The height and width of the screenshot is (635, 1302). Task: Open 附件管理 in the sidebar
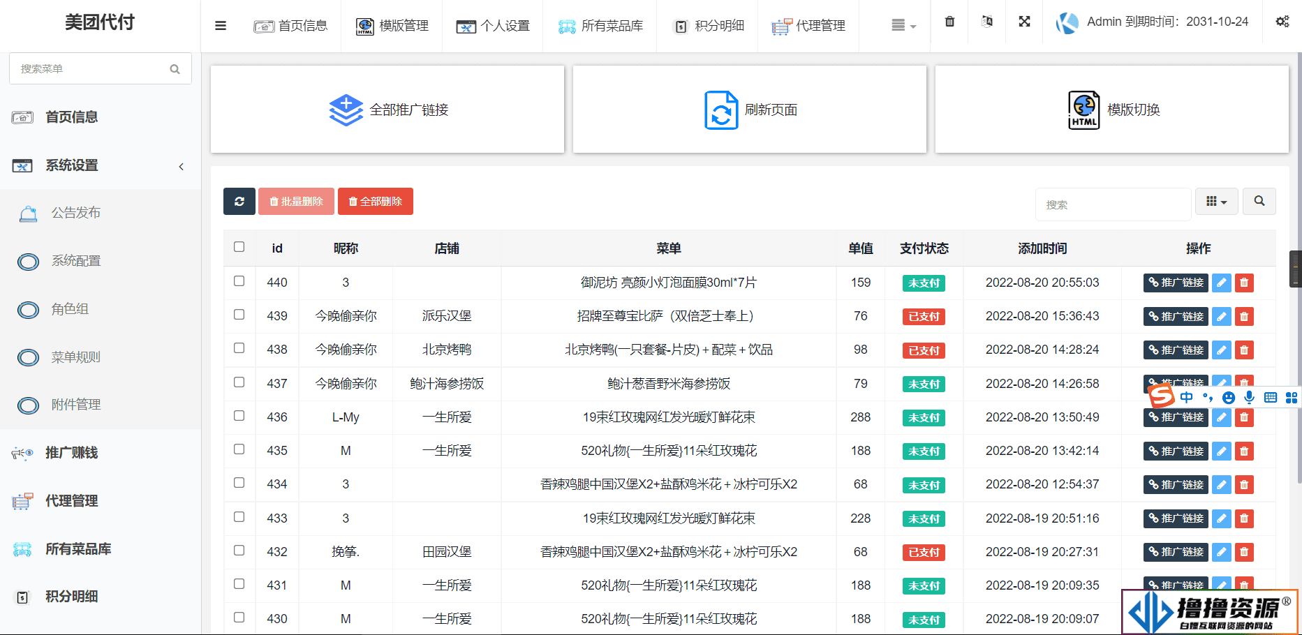pyautogui.click(x=101, y=405)
